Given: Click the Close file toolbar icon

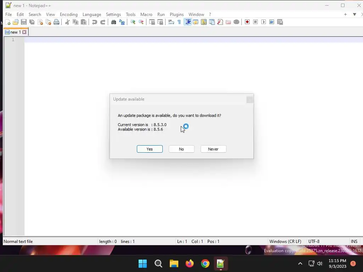Looking at the screenshot, I should coord(40,22).
